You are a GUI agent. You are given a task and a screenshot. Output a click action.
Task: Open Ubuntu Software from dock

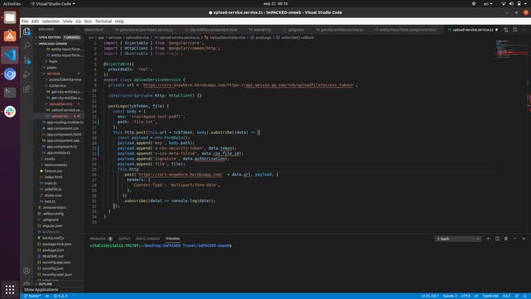click(x=10, y=36)
